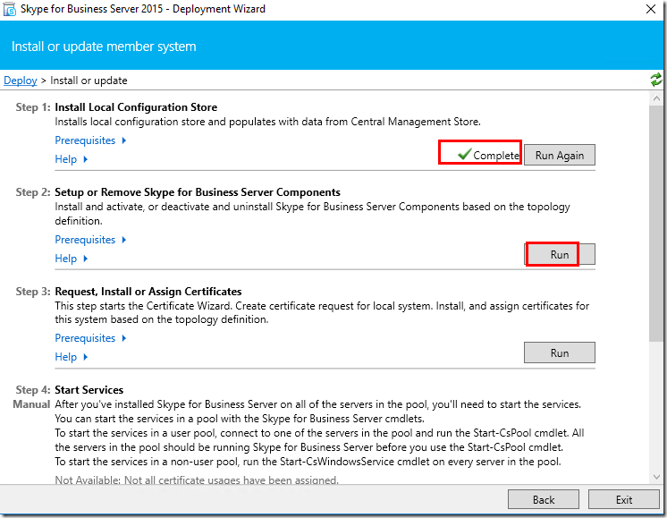The width and height of the screenshot is (667, 518).
Task: Expand Prerequisites arrow under Step 2
Action: (x=123, y=240)
